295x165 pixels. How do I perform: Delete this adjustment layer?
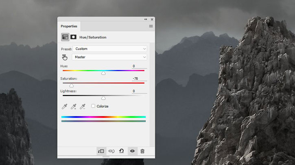click(x=142, y=151)
